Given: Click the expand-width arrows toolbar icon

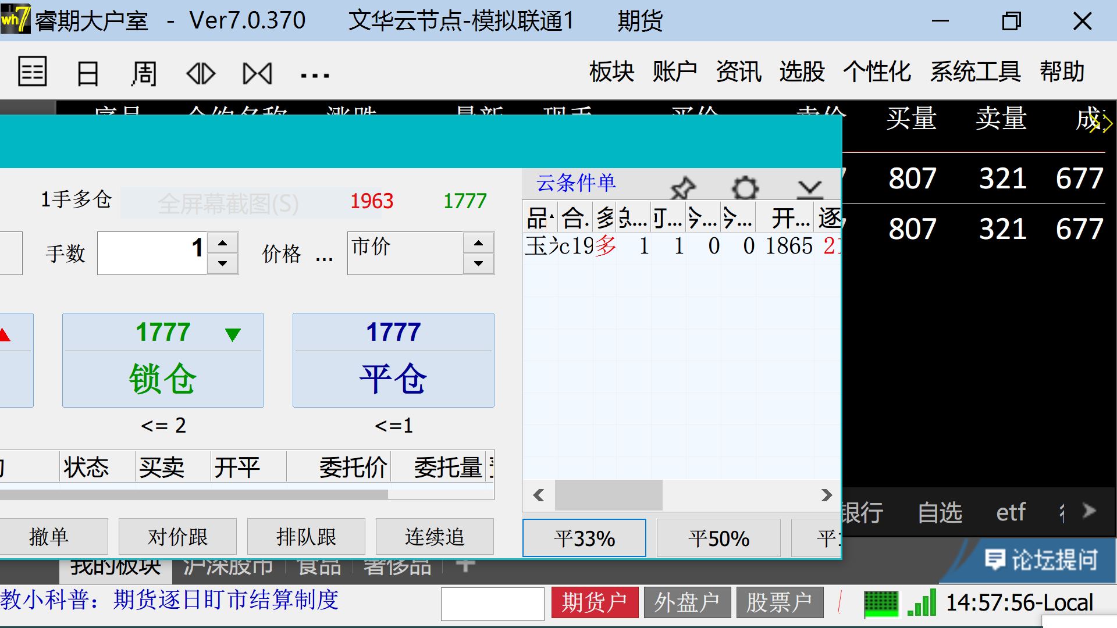Looking at the screenshot, I should [201, 74].
